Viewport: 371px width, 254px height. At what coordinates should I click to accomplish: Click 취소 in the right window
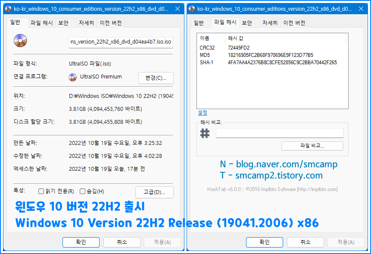[306, 242]
